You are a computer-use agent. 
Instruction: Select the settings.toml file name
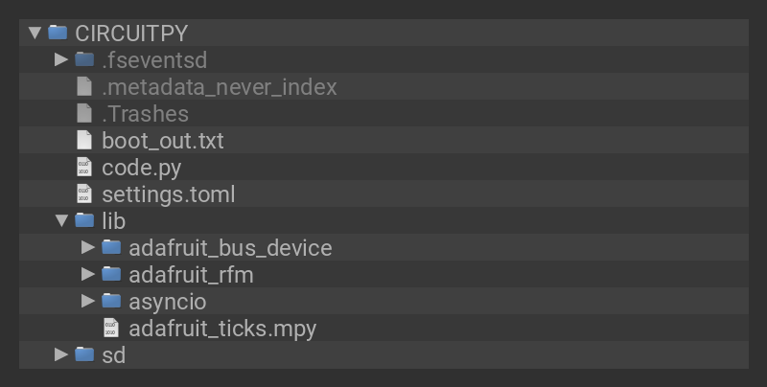pos(169,193)
